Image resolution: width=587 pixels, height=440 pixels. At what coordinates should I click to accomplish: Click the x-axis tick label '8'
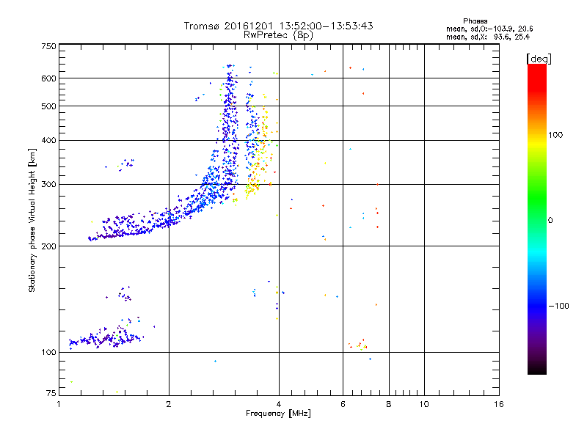point(389,404)
